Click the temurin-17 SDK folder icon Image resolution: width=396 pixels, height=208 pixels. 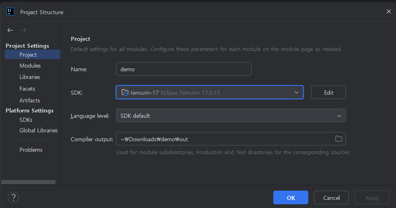(125, 92)
